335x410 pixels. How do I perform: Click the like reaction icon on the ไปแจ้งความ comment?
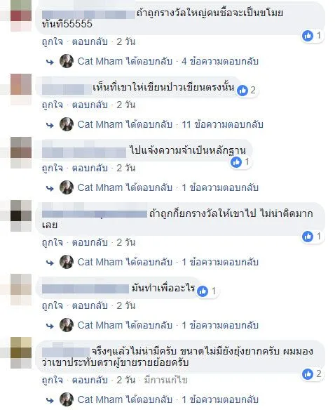pos(236,162)
